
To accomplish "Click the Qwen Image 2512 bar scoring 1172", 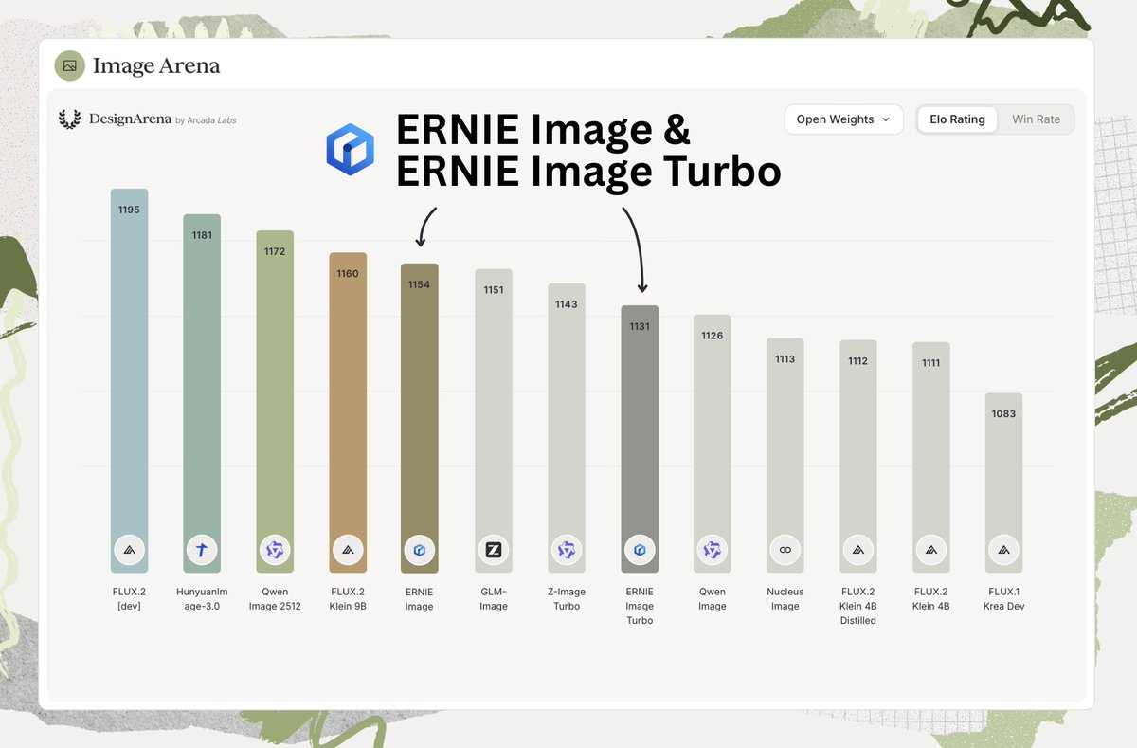I will coord(275,402).
